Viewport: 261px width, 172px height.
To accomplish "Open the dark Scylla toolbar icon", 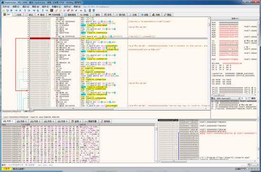I will pyautogui.click(x=52, y=10).
